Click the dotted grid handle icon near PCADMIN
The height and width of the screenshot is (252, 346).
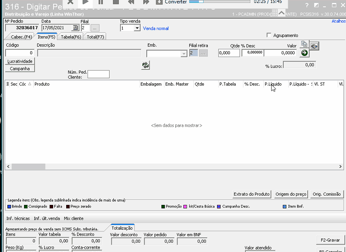coord(274,13)
